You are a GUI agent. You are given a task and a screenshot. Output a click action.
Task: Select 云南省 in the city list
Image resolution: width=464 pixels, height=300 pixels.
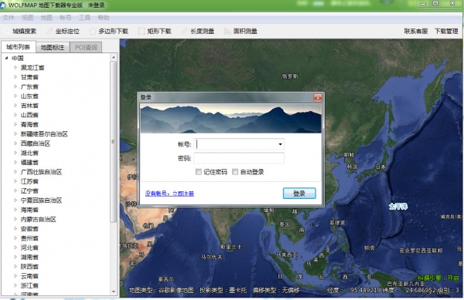29,276
